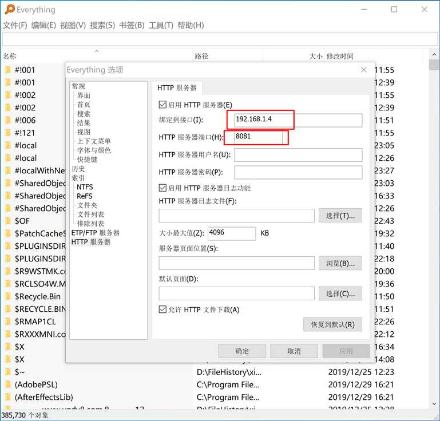The height and width of the screenshot is (421, 440).
Task: Click the 大小最大值 field showing 4096
Action: (x=232, y=233)
